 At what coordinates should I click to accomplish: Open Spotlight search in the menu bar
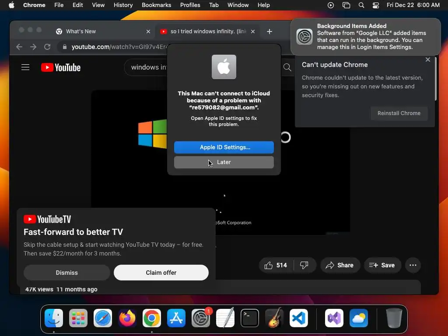point(361,5)
